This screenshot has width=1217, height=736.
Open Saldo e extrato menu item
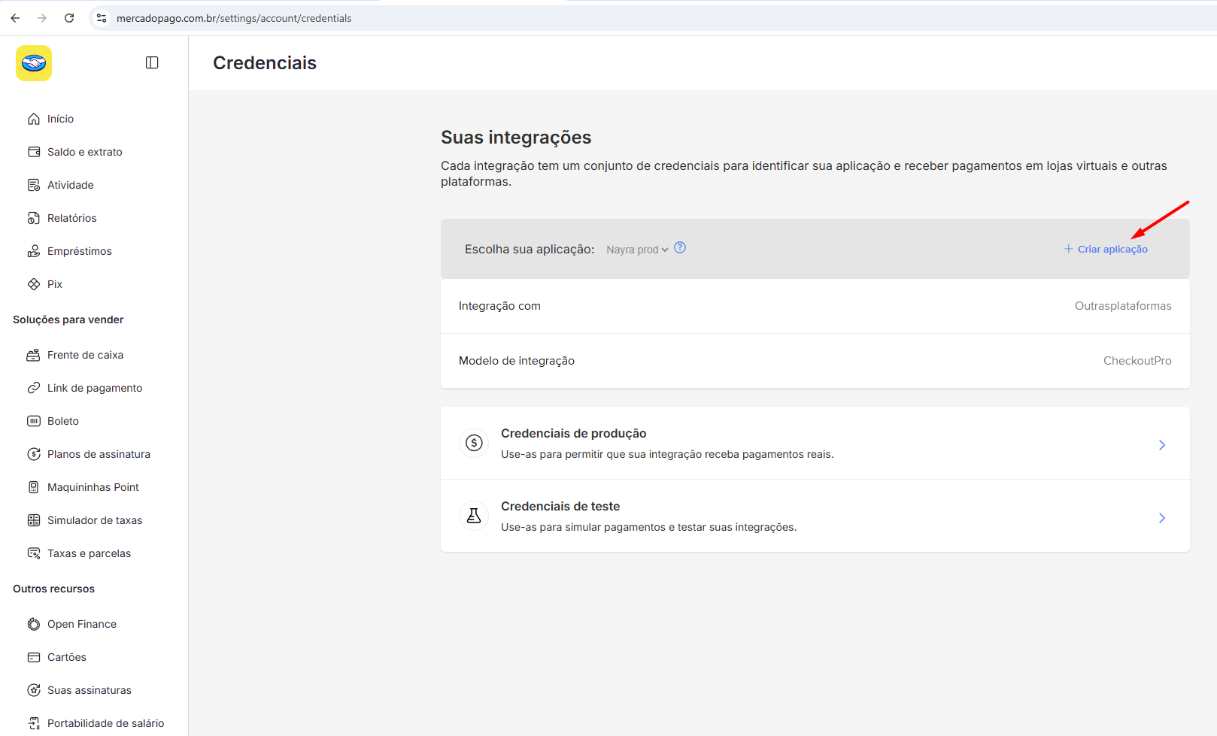tap(85, 152)
